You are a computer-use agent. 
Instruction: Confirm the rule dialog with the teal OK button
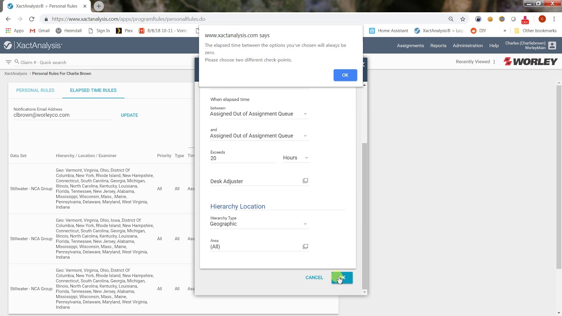342,277
